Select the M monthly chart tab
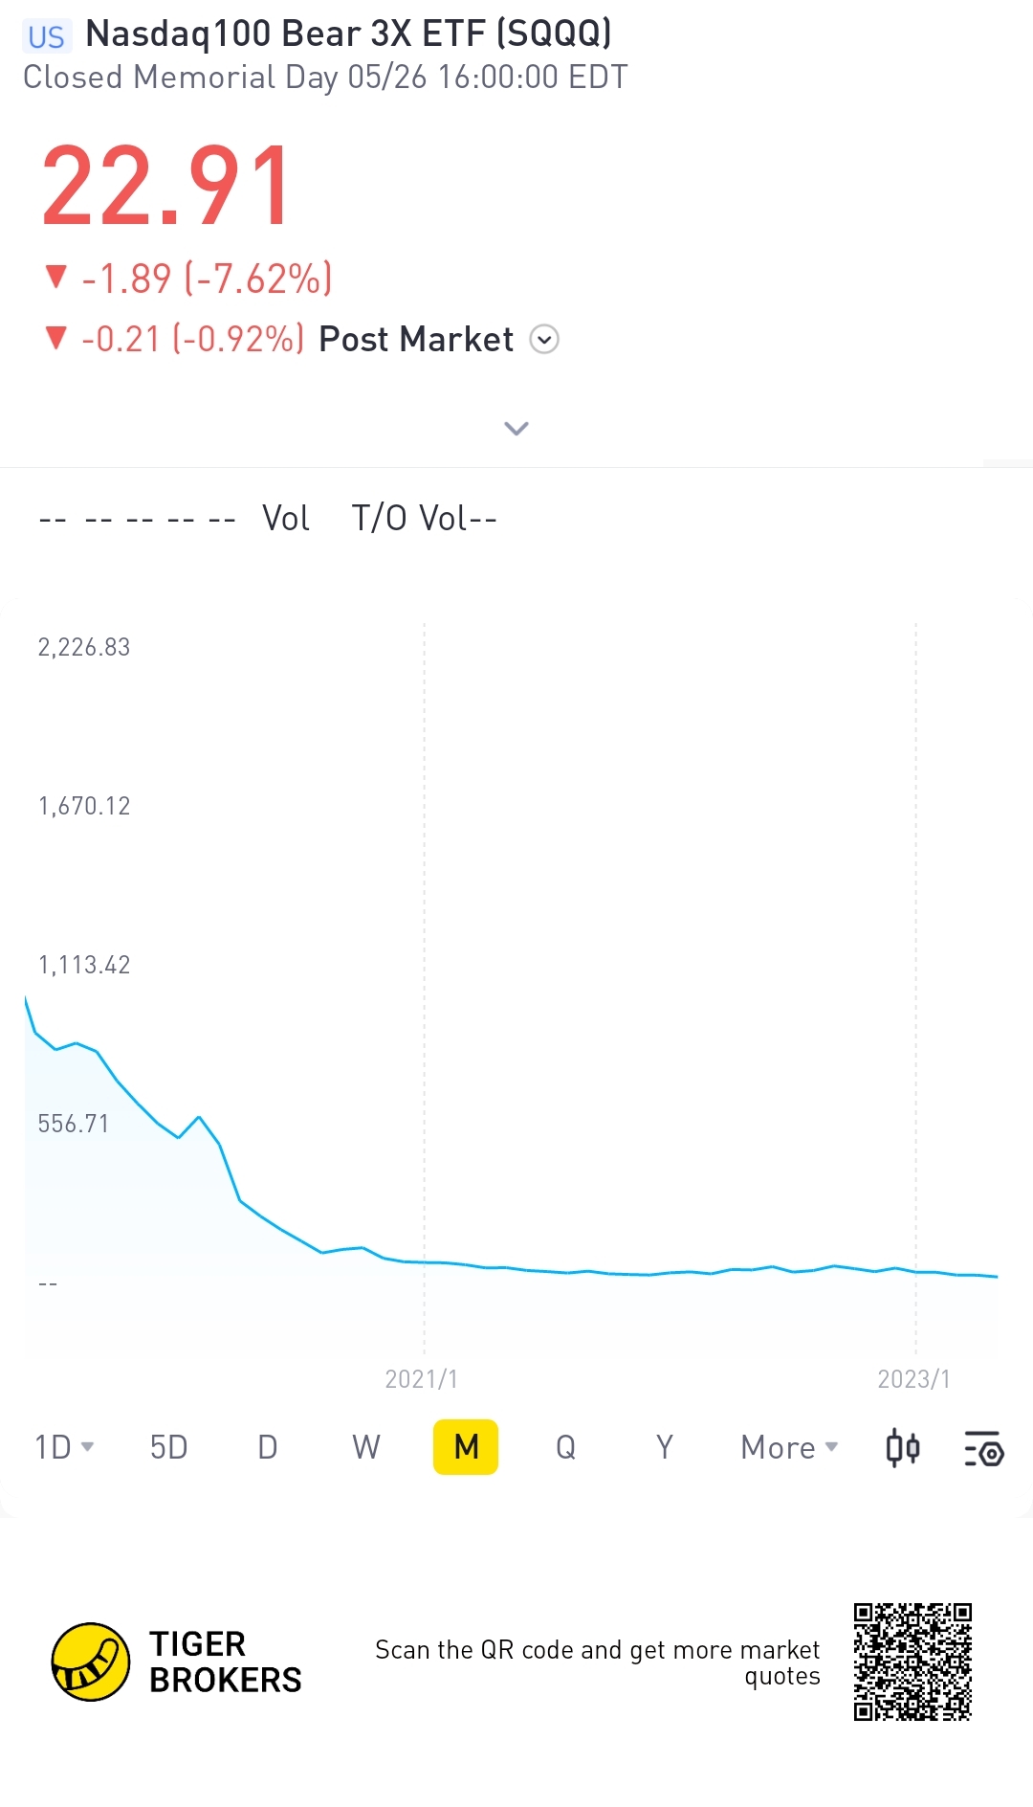 point(466,1447)
